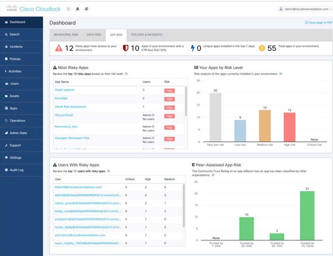Click the Operations spinner icon in sidebar
Image resolution: width=333 pixels, height=256 pixels.
click(6, 121)
